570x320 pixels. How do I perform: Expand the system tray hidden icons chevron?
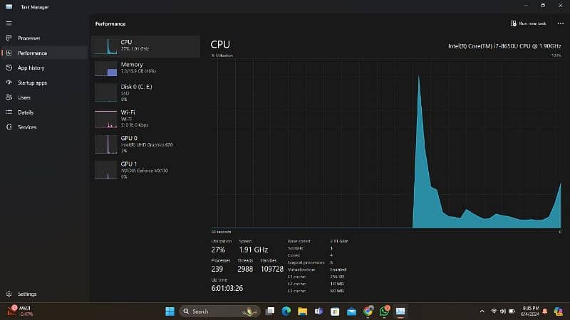tap(482, 311)
